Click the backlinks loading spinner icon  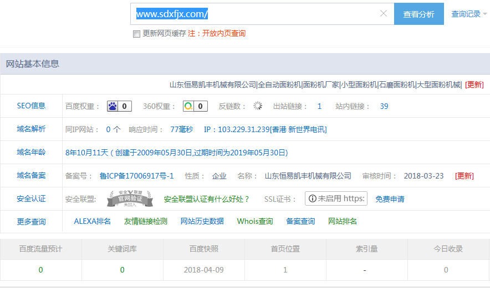coord(258,106)
